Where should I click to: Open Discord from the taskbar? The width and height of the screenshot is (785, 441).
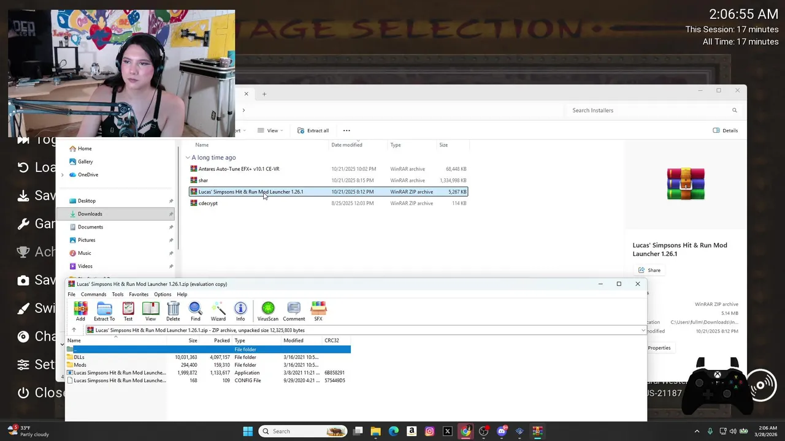point(502,431)
